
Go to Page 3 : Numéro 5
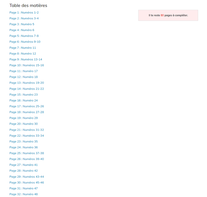click(x=22, y=24)
